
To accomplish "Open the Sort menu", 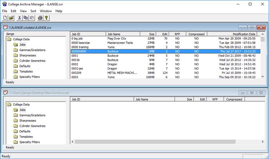I will tap(33, 11).
